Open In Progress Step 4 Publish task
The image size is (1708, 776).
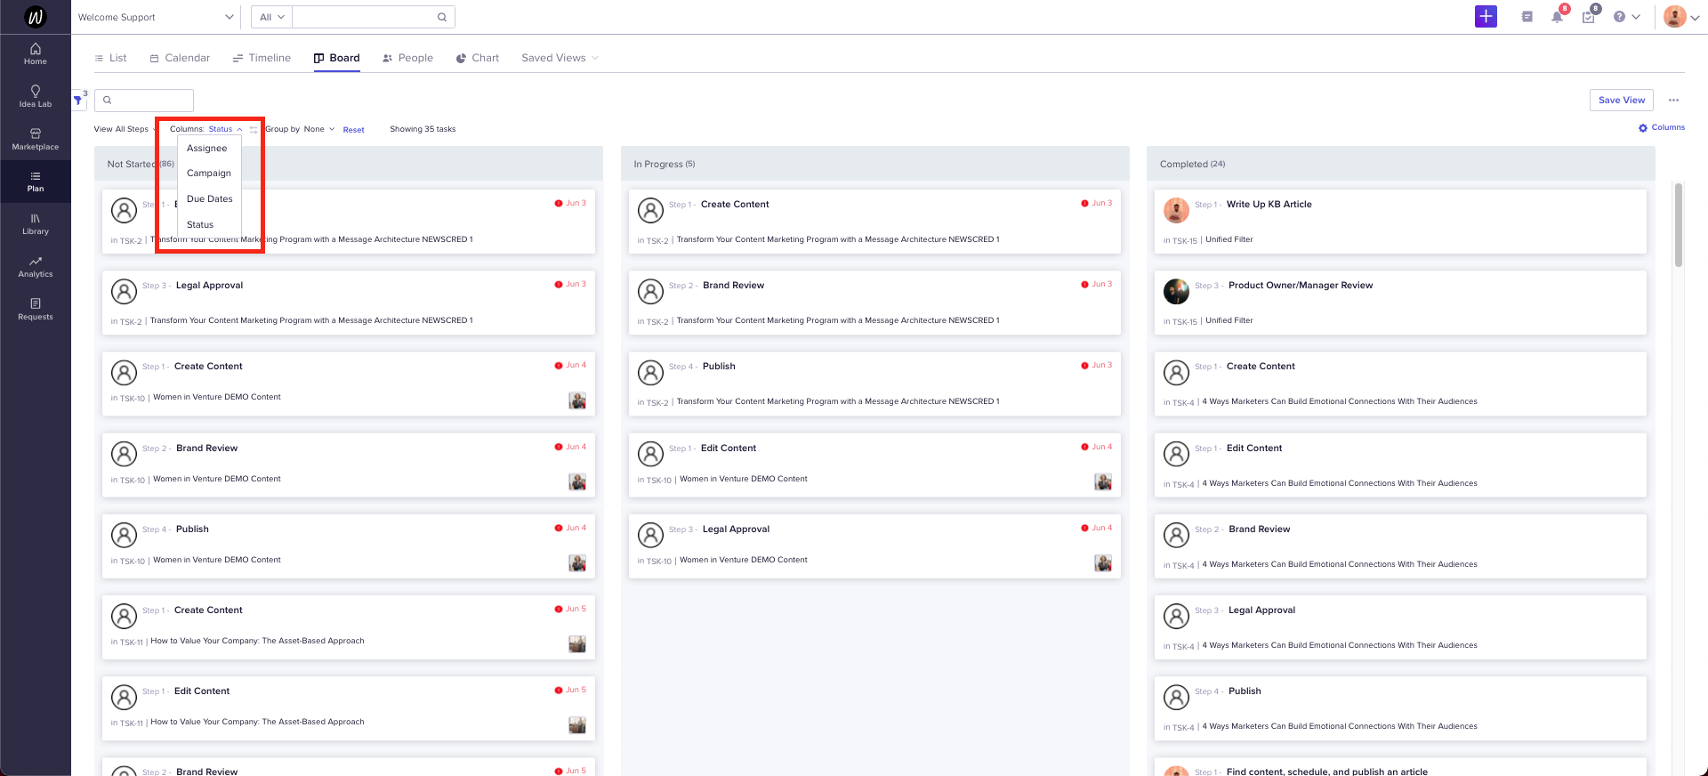719,367
